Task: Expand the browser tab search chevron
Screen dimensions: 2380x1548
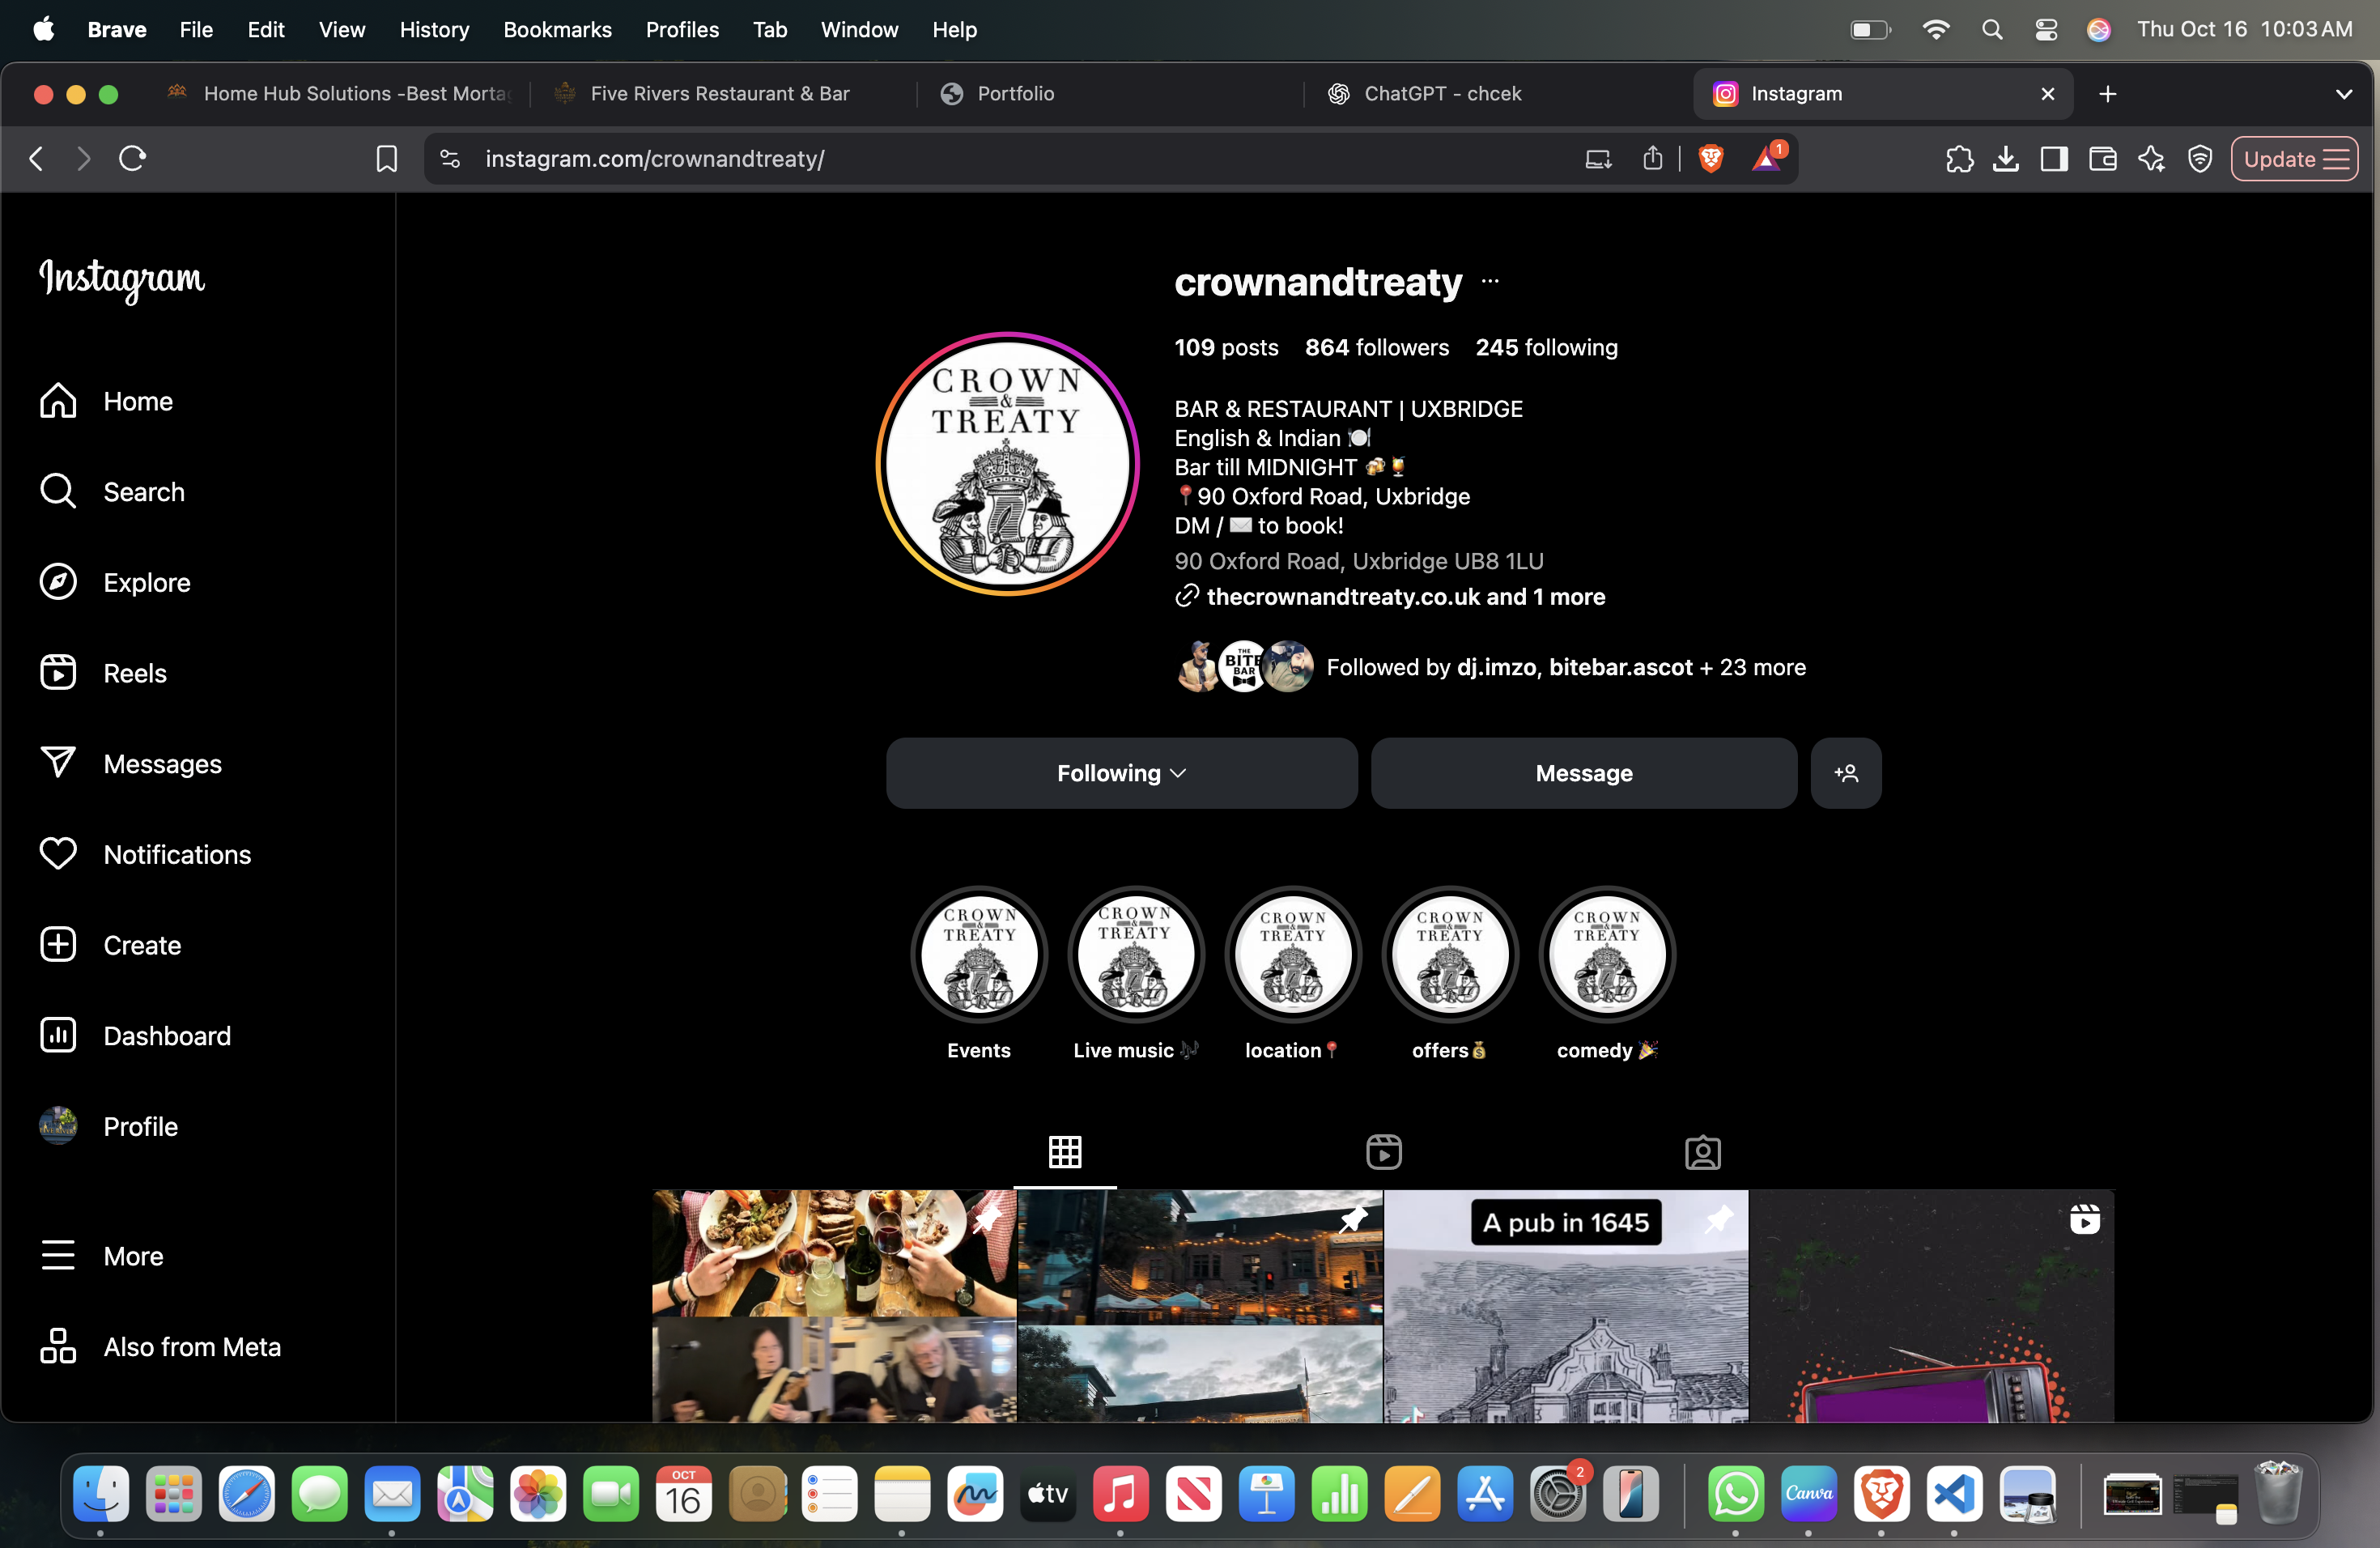Action: [x=2343, y=93]
